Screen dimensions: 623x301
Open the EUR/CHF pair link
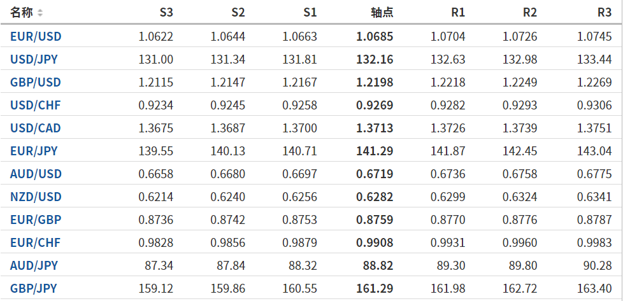pos(35,242)
